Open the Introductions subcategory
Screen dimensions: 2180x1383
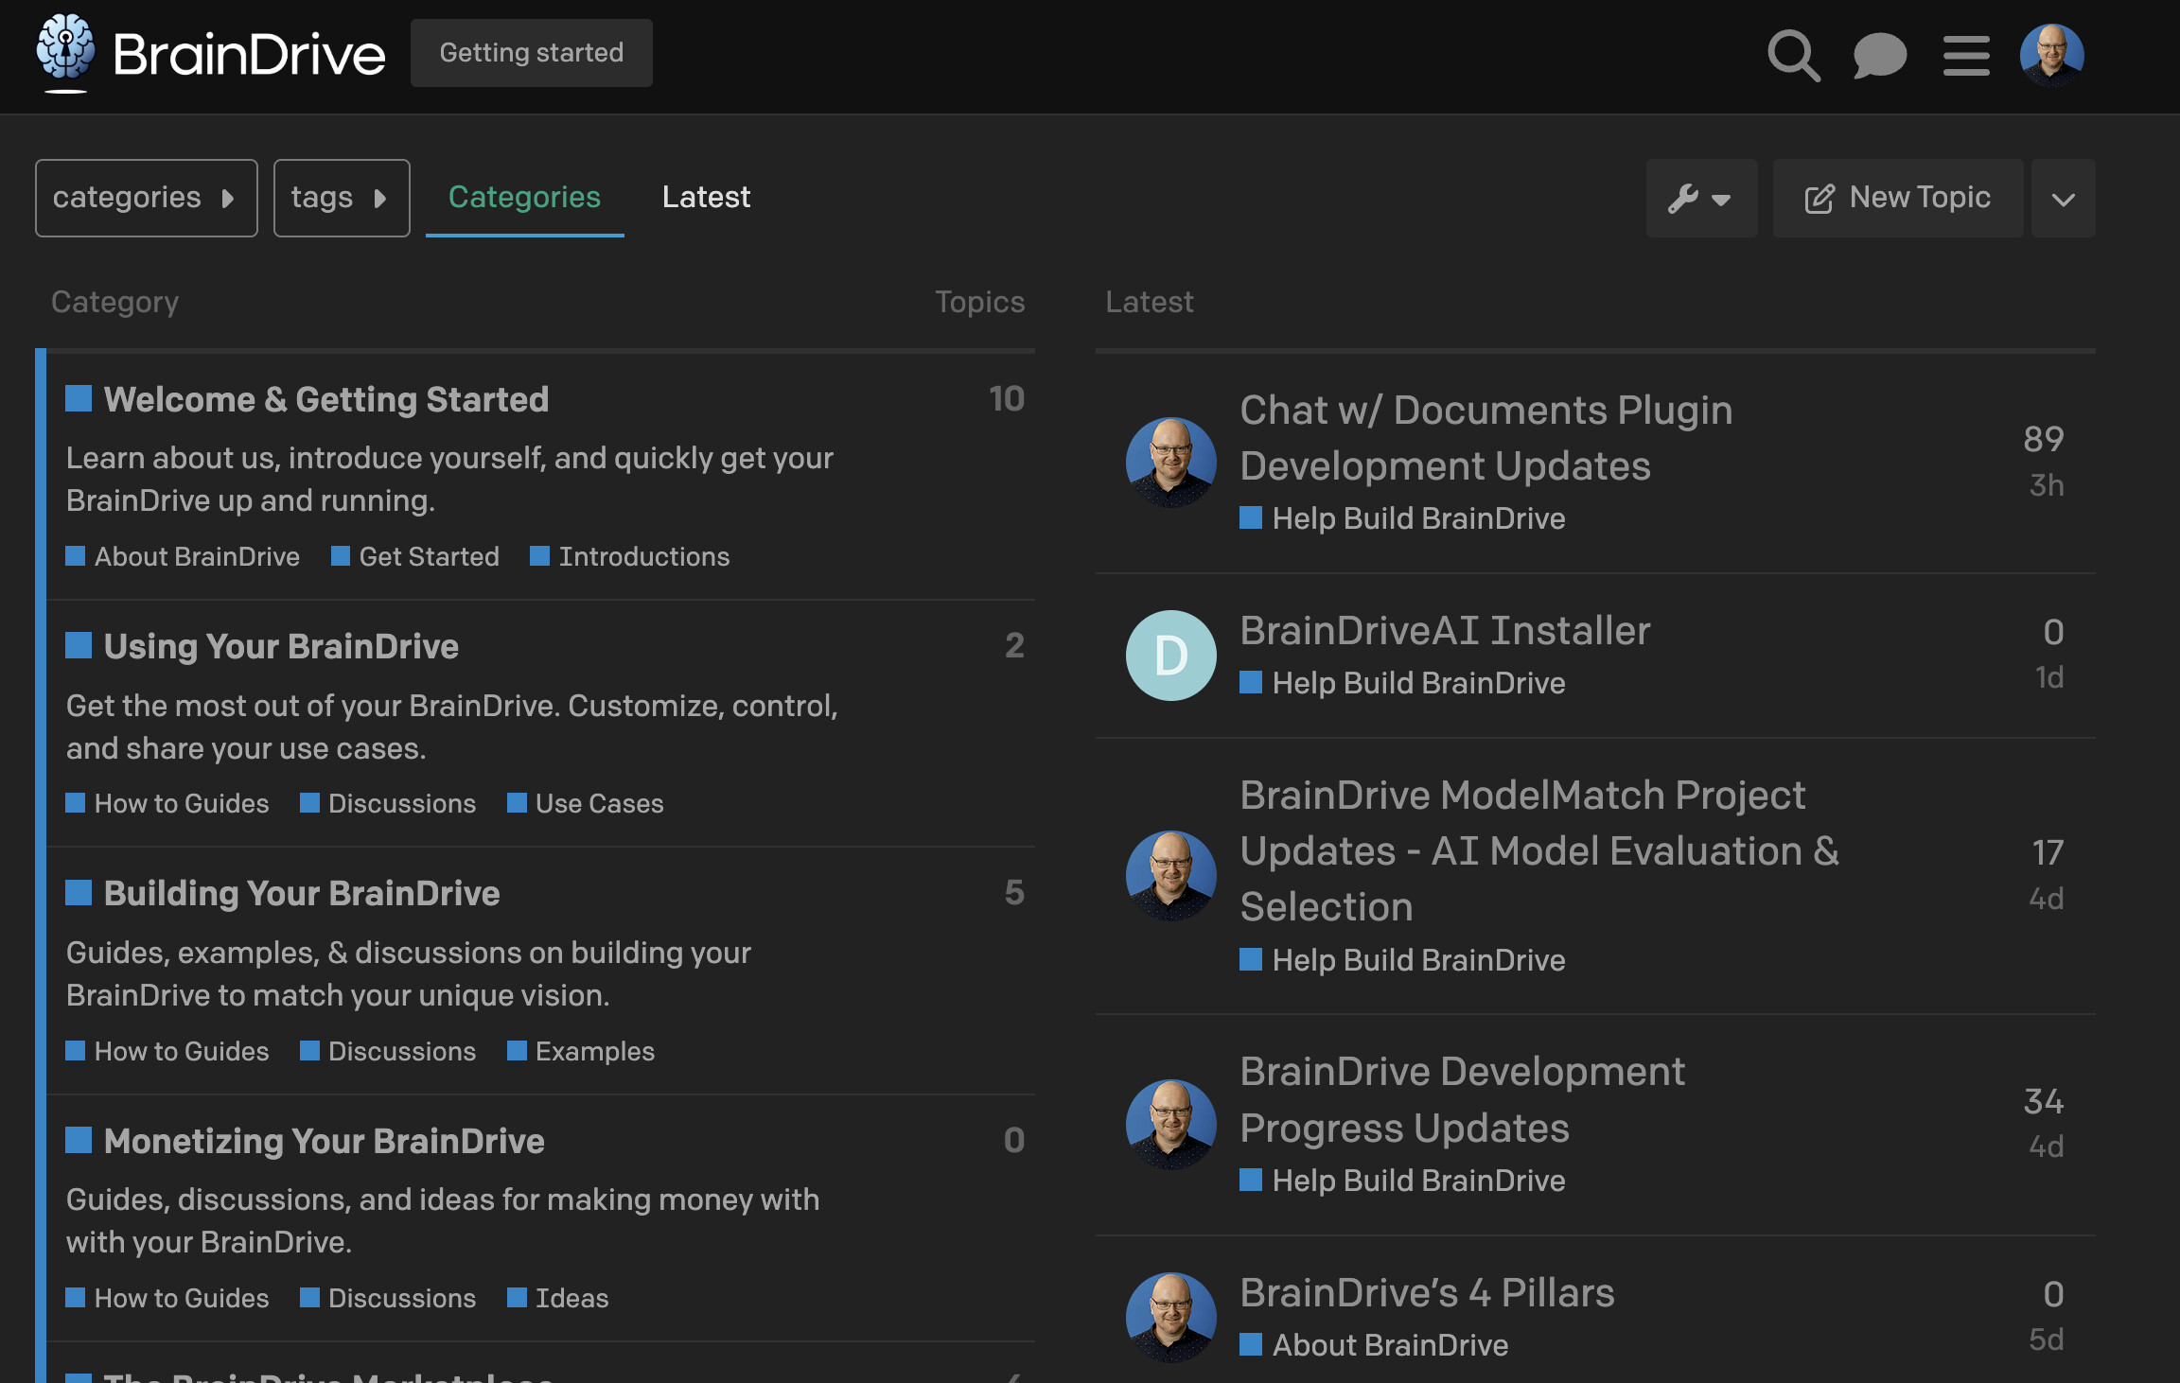(x=643, y=556)
